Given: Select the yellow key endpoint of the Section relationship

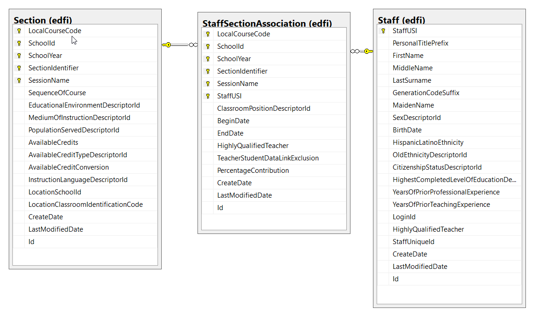Looking at the screenshot, I should click(167, 45).
